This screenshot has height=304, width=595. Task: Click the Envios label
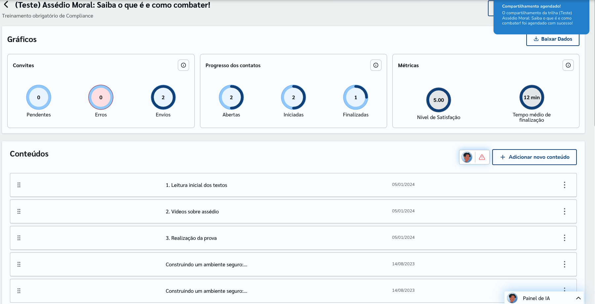(x=163, y=115)
